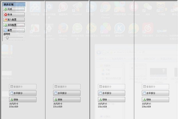Split the 232x1028 region with 水平拆分
The width and height of the screenshot is (178, 119).
point(112,93)
